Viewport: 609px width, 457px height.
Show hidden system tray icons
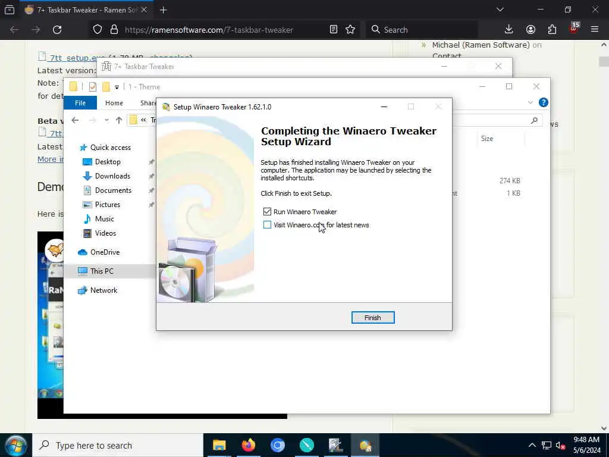coord(532,445)
